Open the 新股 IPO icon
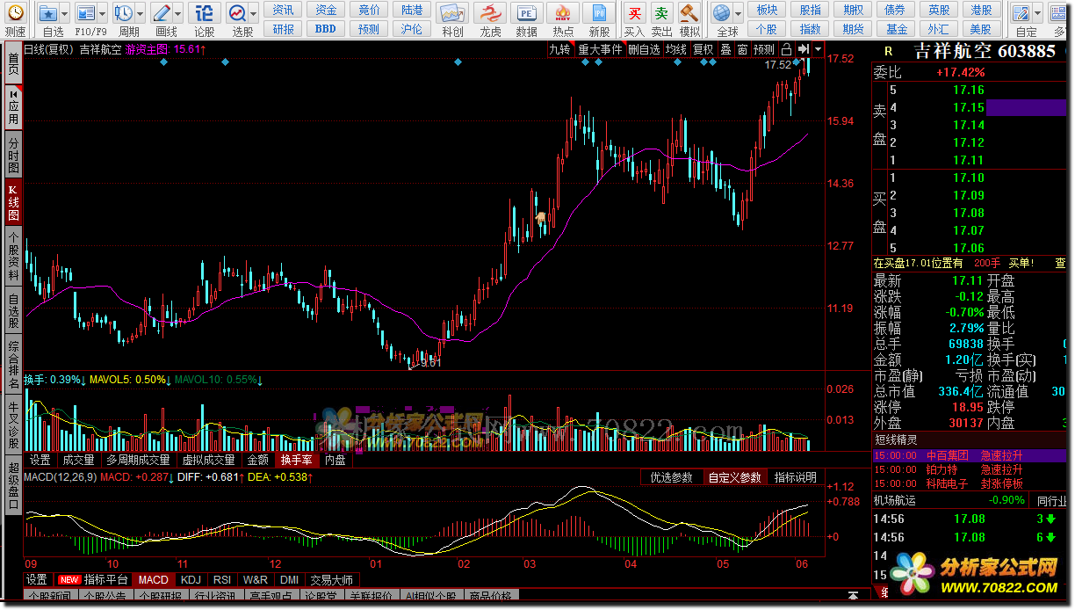Viewport: 1075px width, 610px height. [x=600, y=13]
